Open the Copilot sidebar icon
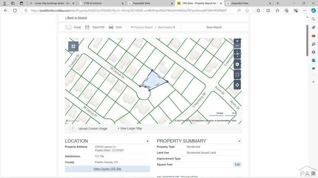 [x=313, y=11]
